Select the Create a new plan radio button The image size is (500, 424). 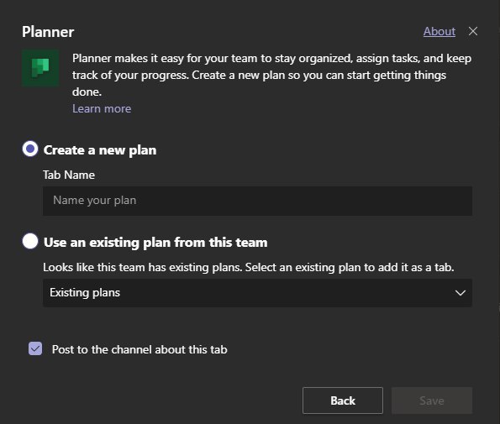(x=30, y=149)
